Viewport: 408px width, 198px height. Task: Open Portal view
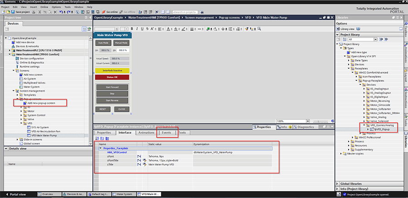tap(15, 194)
